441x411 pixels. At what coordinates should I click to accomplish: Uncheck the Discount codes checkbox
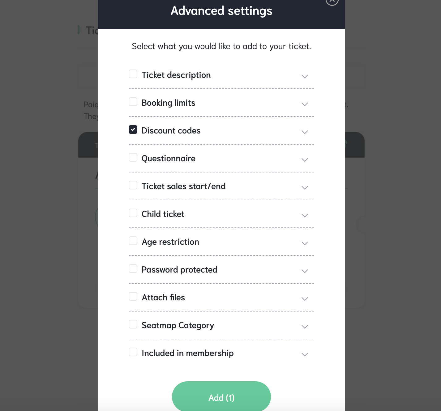click(x=133, y=129)
